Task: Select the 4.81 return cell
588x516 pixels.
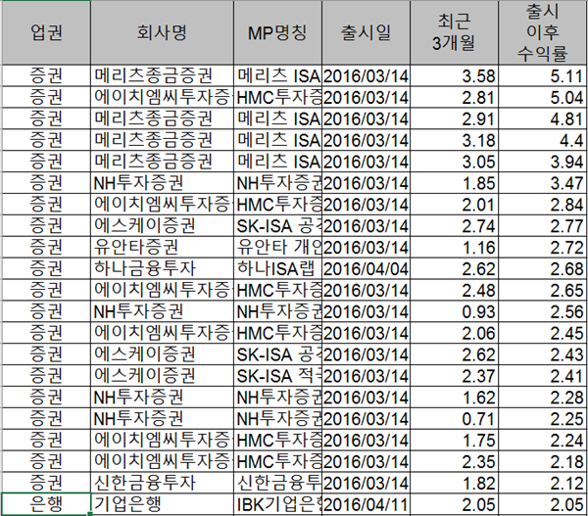Action: click(543, 118)
